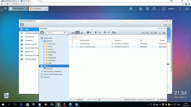Open the QTS main menu hamburger icon
Image resolution: width=191 pixels, height=107 pixels.
pos(5,9)
